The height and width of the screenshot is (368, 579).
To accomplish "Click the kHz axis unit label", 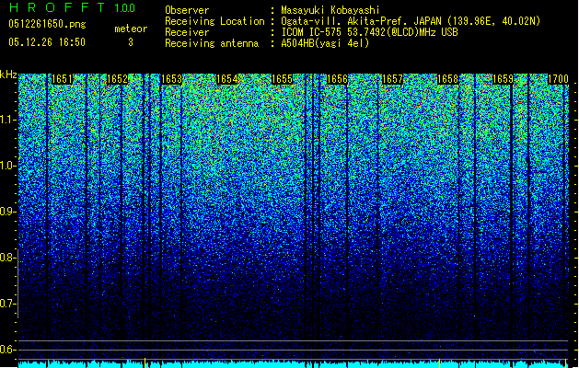I will pos(8,75).
